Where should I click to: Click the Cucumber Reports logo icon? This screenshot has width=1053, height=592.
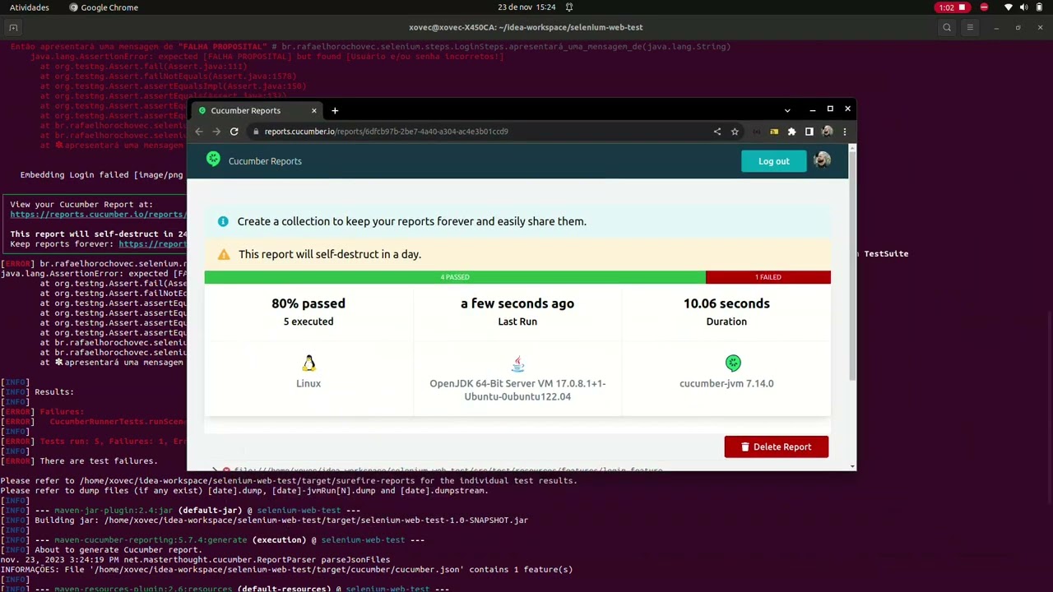click(x=213, y=160)
